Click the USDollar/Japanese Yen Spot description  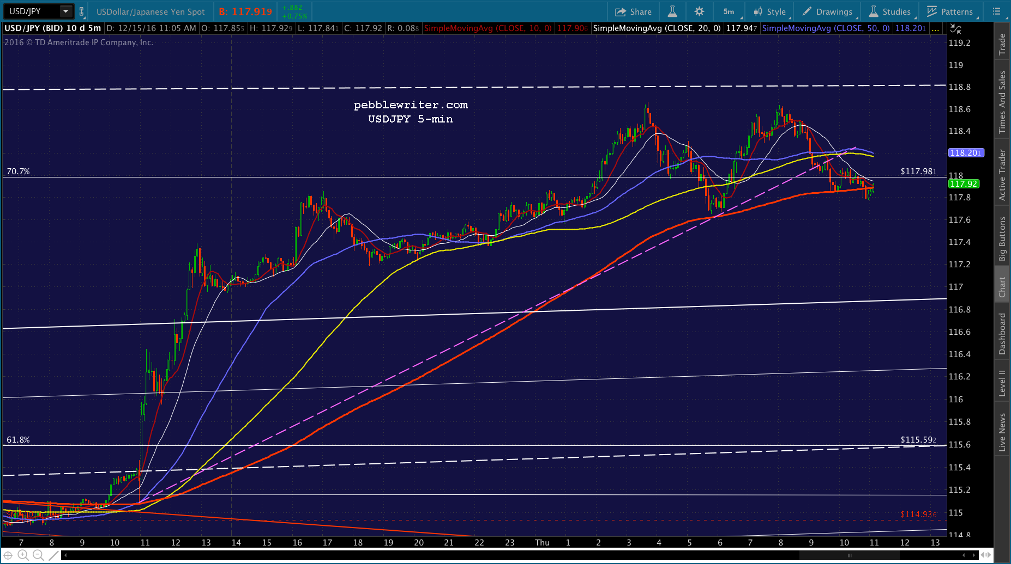click(x=151, y=11)
